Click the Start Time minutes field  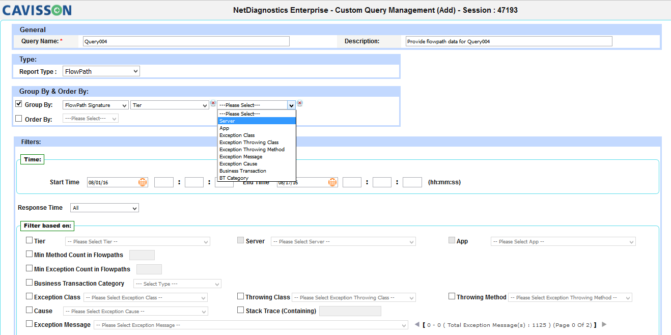coord(194,182)
